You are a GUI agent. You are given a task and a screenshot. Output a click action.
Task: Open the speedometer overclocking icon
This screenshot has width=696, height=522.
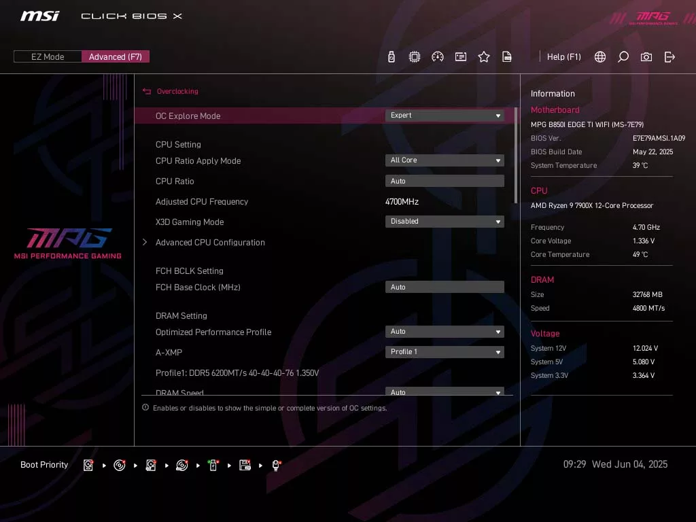(438, 57)
